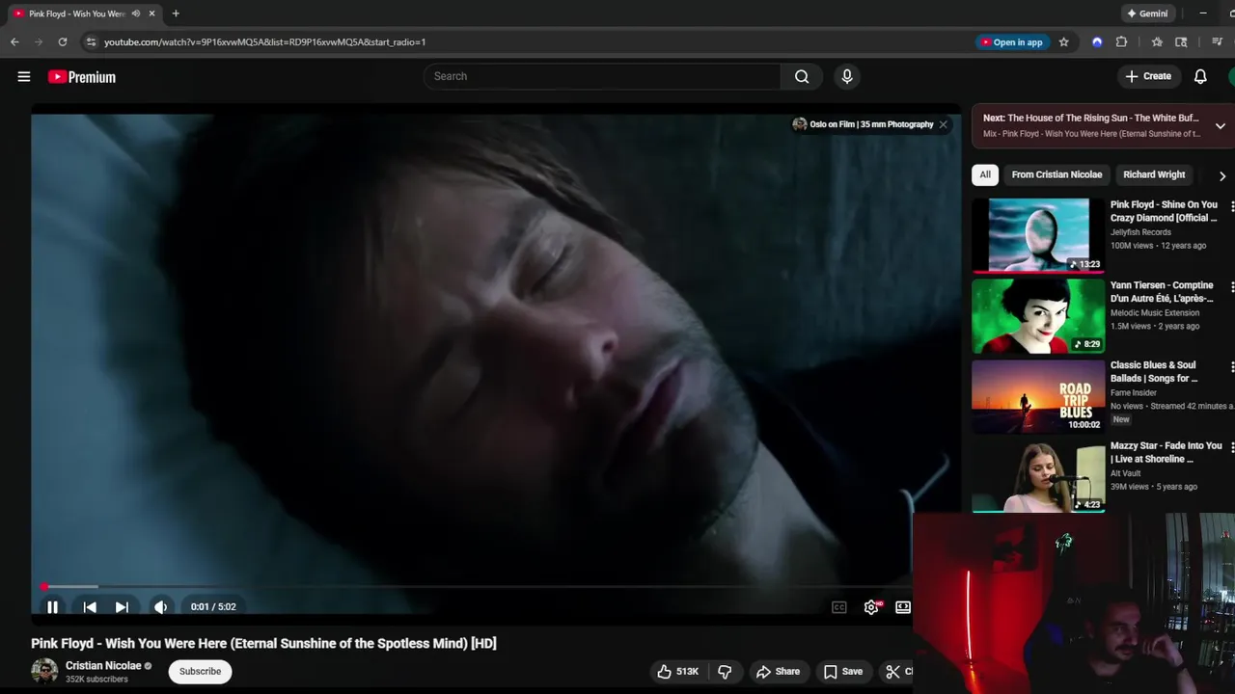The width and height of the screenshot is (1235, 694).
Task: Mute the tab via its speaker icon
Action: click(x=136, y=13)
